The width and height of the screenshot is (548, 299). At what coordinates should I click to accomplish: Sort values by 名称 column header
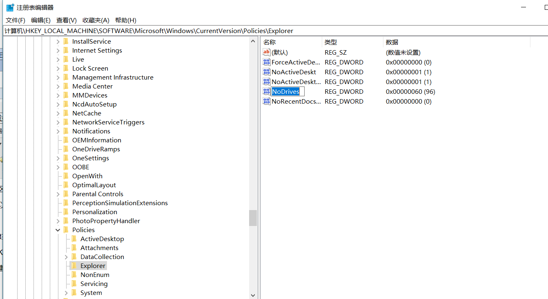[x=270, y=42]
